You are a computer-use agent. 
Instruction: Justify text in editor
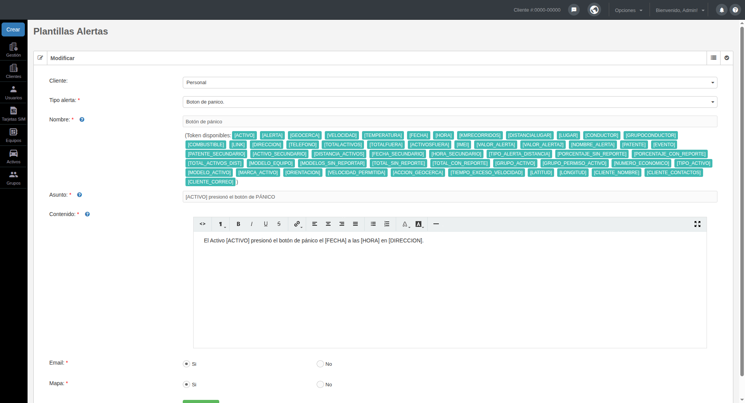355,224
